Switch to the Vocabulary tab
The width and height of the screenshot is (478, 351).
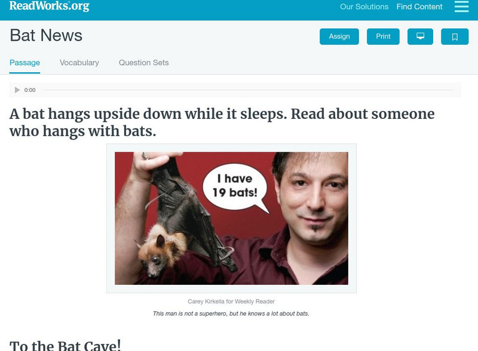tap(79, 63)
